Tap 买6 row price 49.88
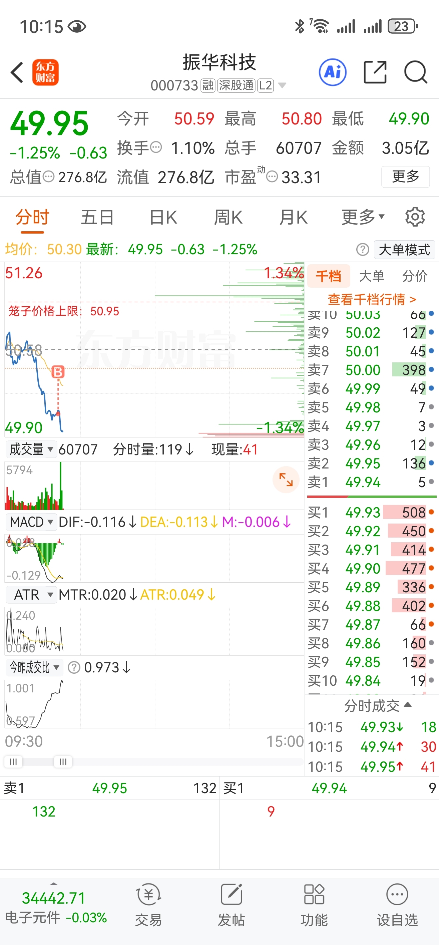The height and width of the screenshot is (945, 439). (x=363, y=606)
